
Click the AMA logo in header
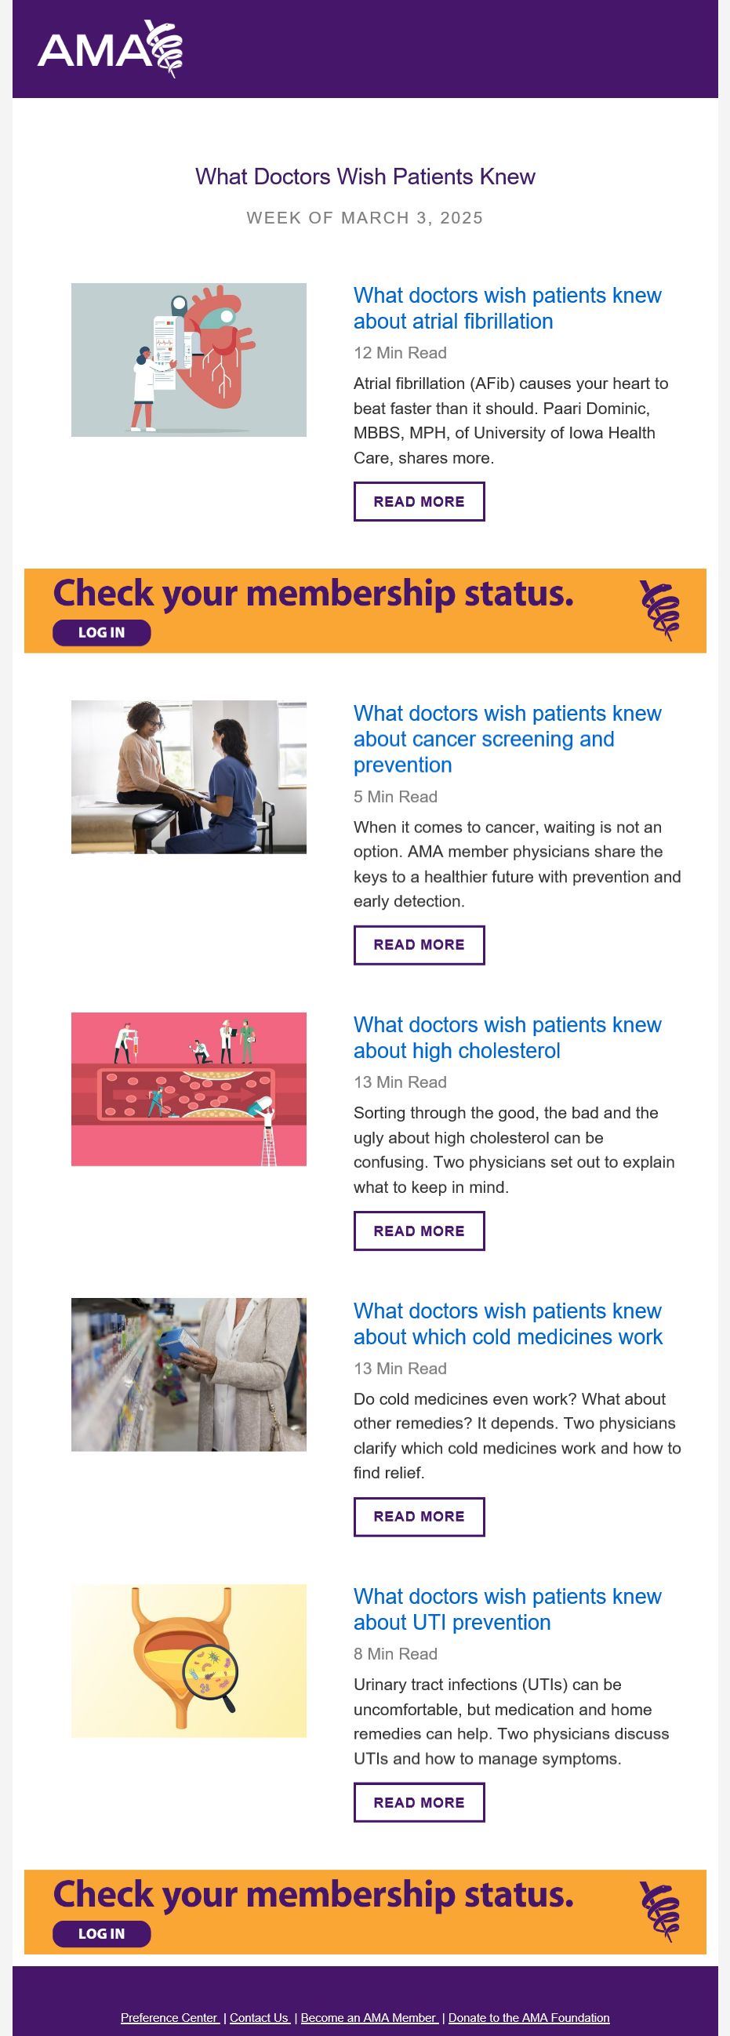tap(110, 49)
